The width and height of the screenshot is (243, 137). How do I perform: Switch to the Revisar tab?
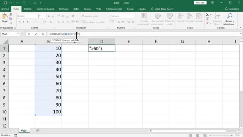[x=88, y=9]
